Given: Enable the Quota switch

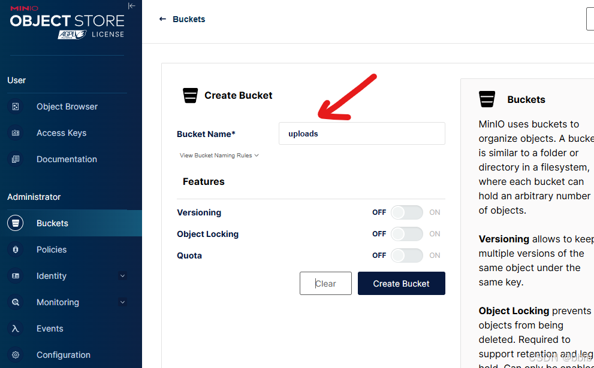Looking at the screenshot, I should (x=407, y=256).
